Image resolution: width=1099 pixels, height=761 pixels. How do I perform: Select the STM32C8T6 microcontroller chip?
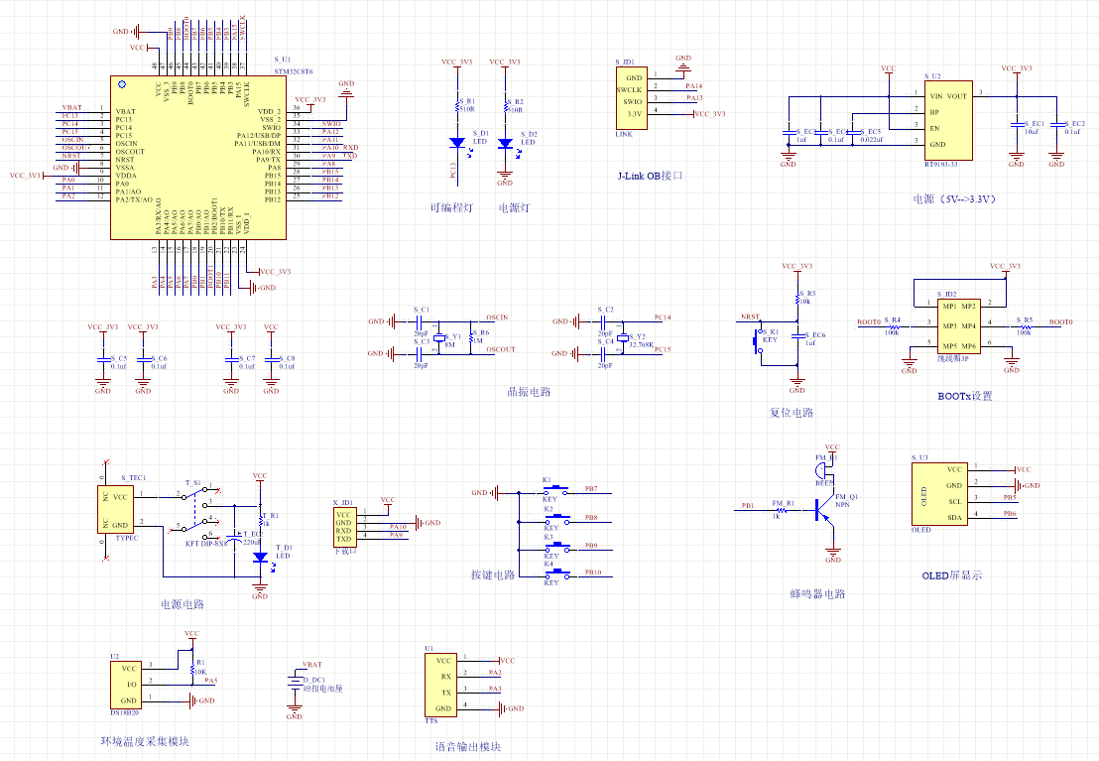(x=198, y=159)
